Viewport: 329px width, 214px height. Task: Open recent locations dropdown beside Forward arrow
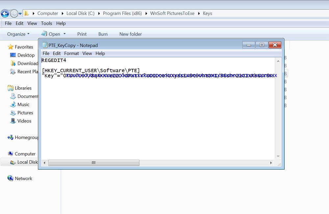click(x=20, y=13)
